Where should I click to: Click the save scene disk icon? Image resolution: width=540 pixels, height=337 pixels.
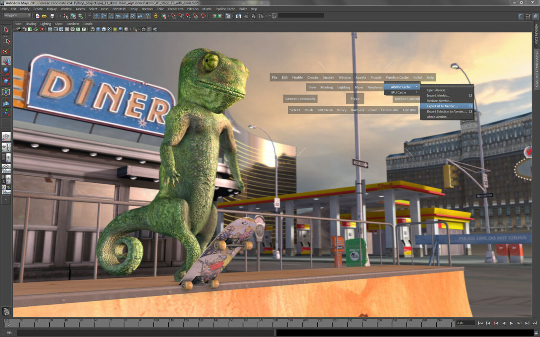point(52,16)
